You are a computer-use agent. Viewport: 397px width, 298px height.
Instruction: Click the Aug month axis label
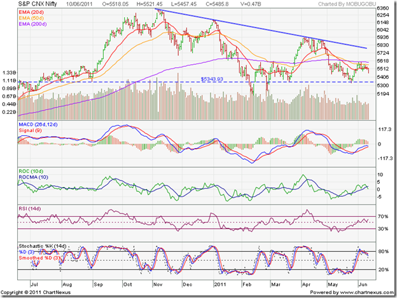[x=67, y=285]
